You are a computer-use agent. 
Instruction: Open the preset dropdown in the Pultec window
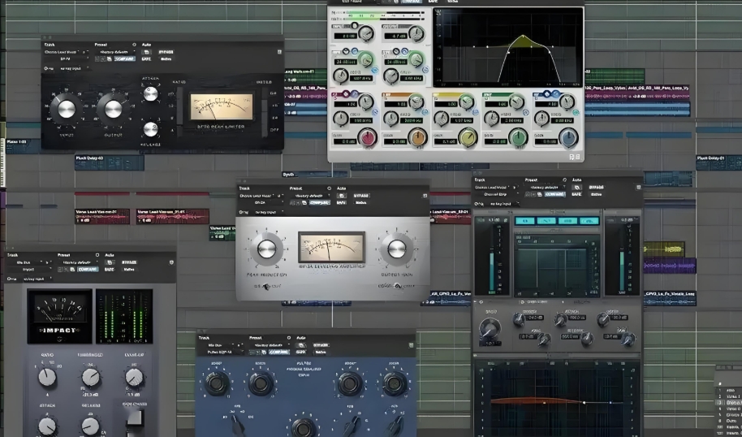(271, 345)
